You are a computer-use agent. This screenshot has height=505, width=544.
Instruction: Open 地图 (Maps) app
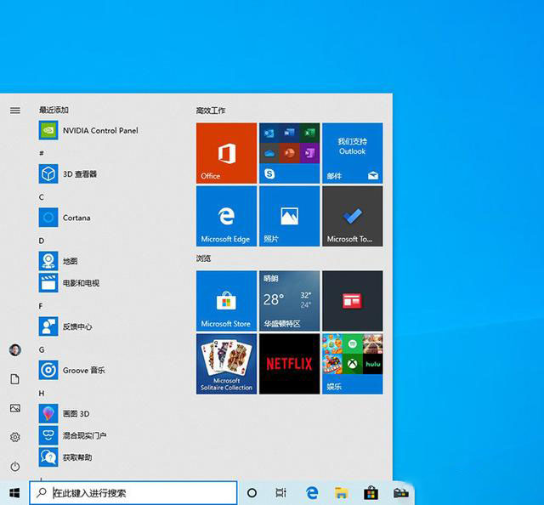click(x=59, y=261)
